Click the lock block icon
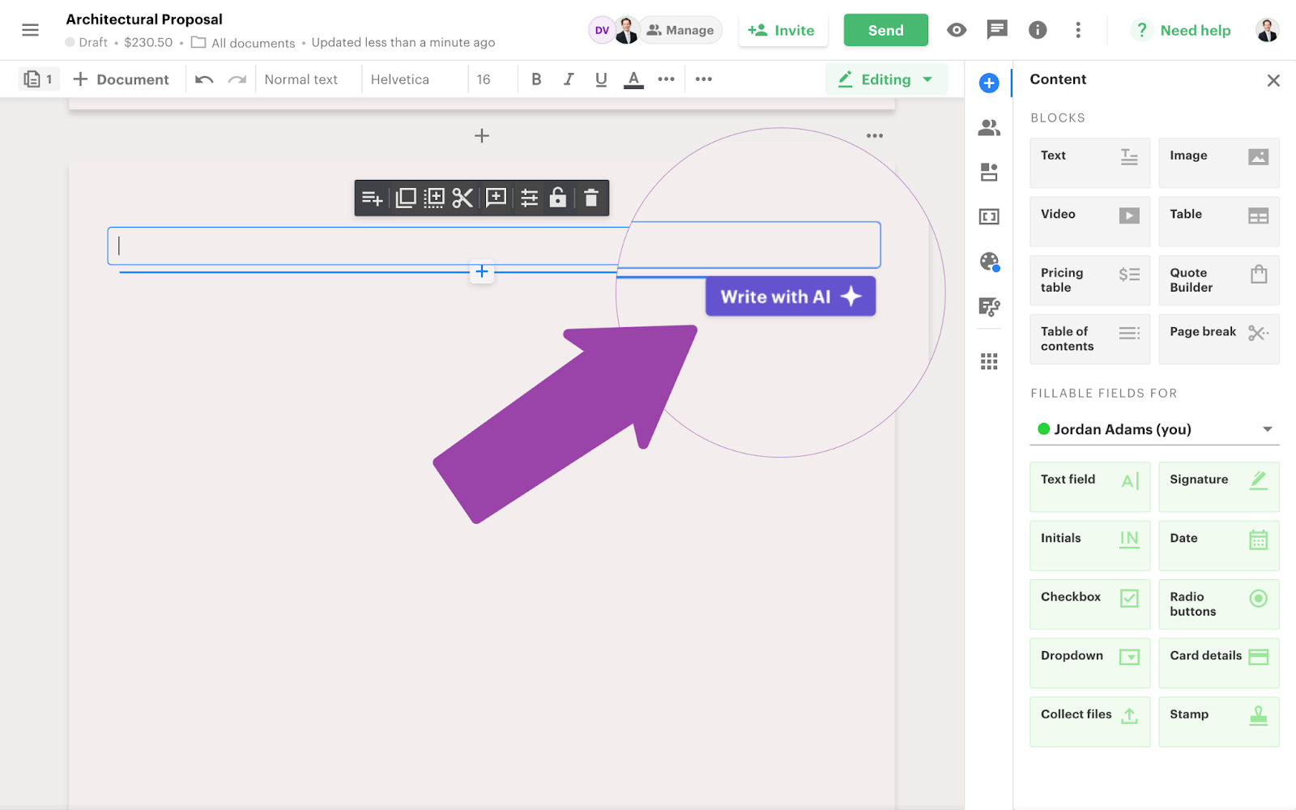This screenshot has width=1296, height=810. [x=558, y=198]
